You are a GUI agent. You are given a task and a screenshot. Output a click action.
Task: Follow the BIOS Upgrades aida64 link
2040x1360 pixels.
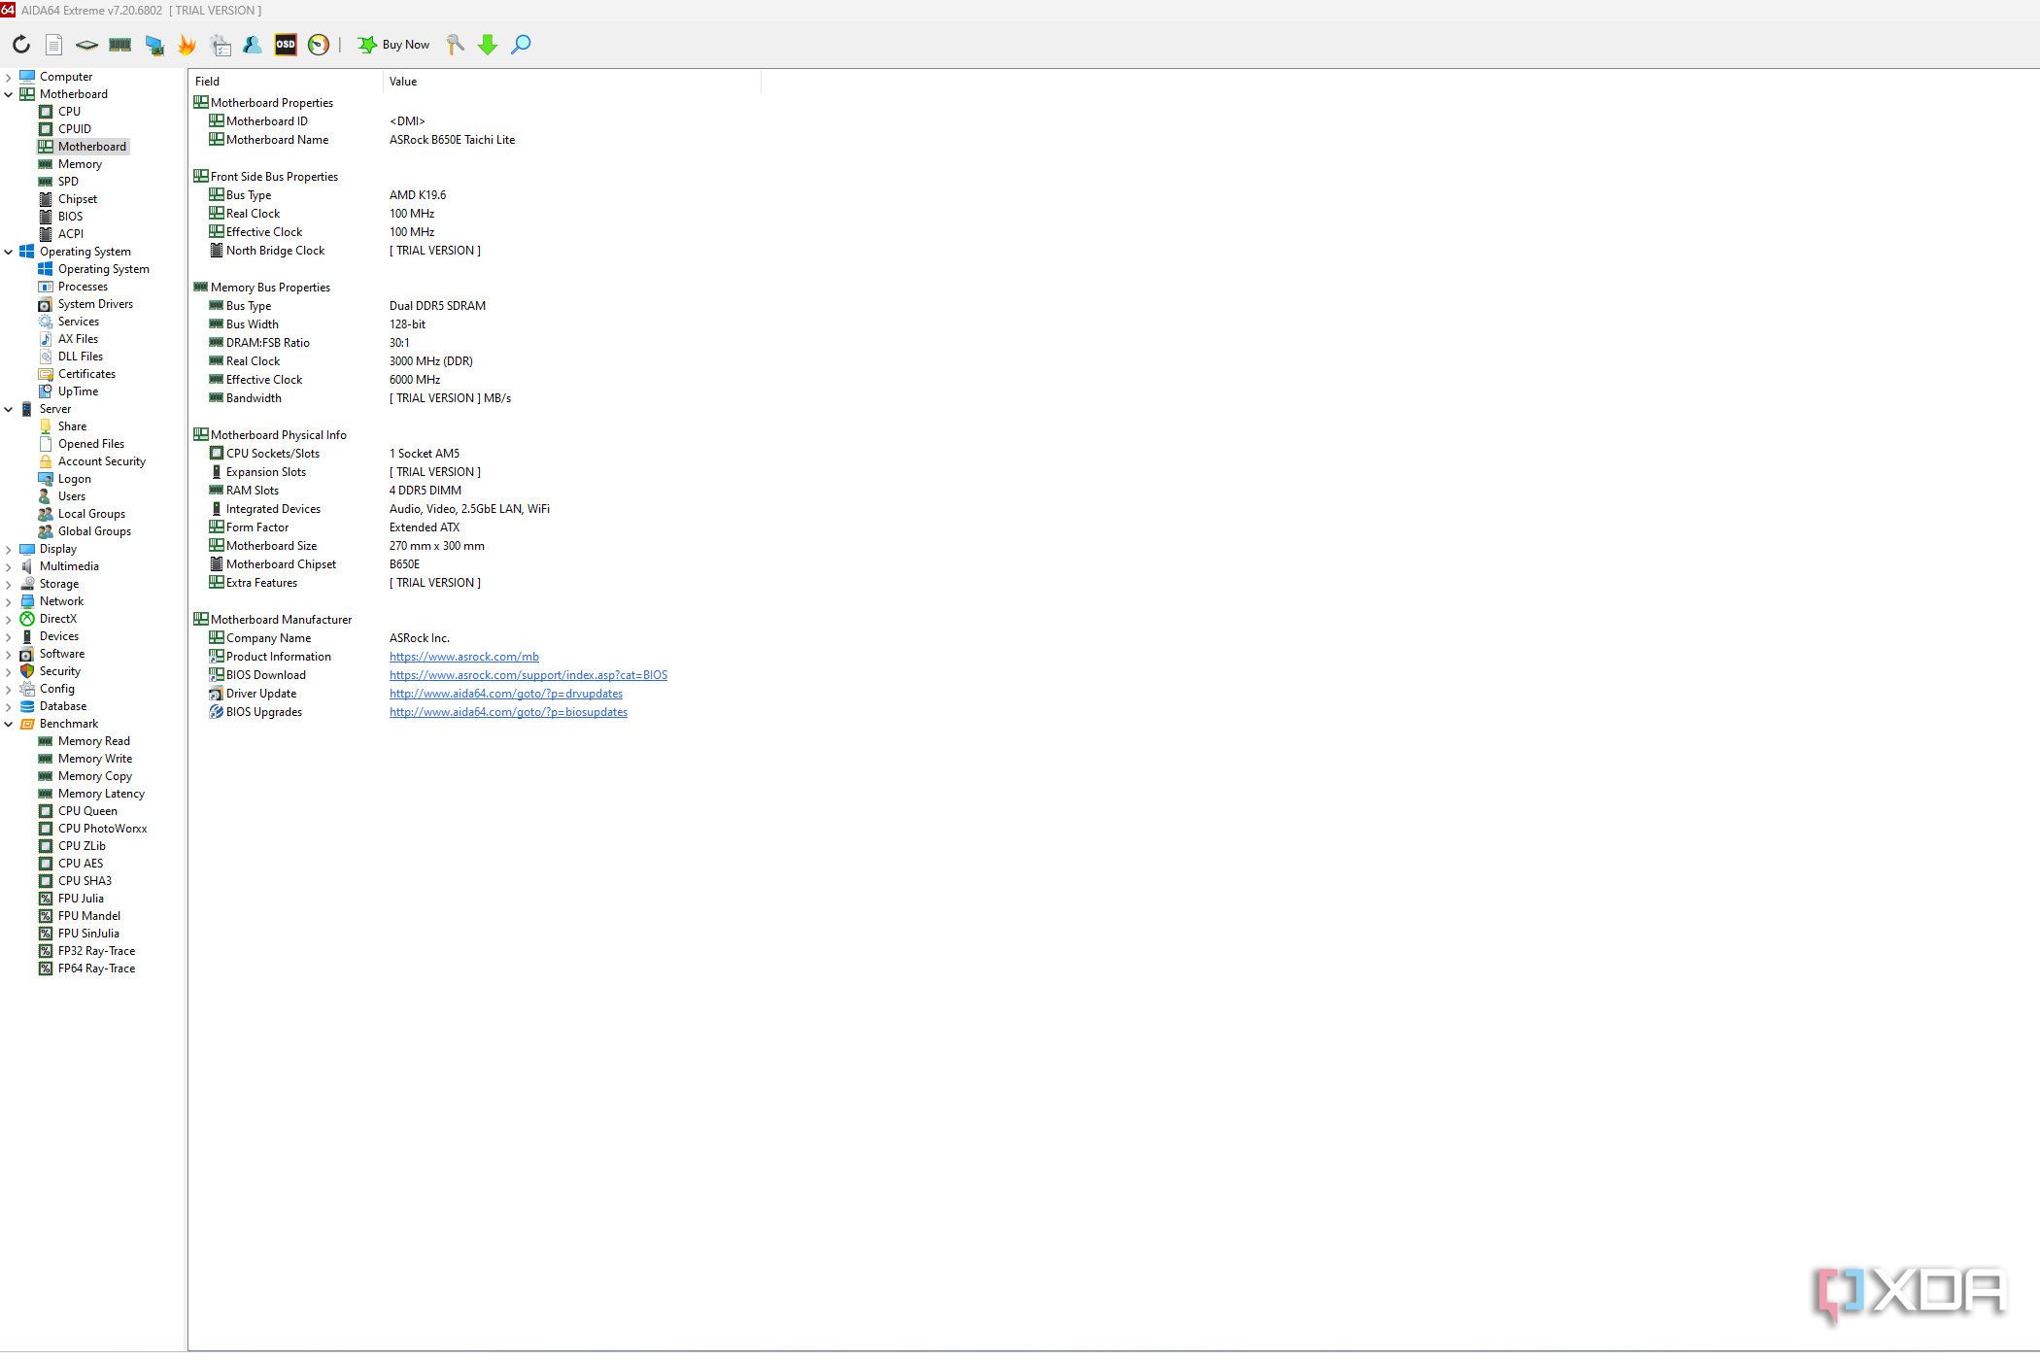[x=508, y=712]
